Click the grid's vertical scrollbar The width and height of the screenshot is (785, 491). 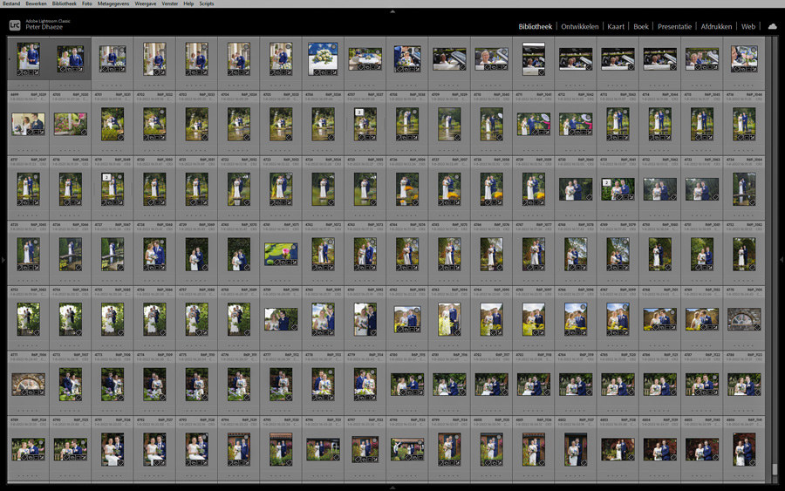(775, 262)
